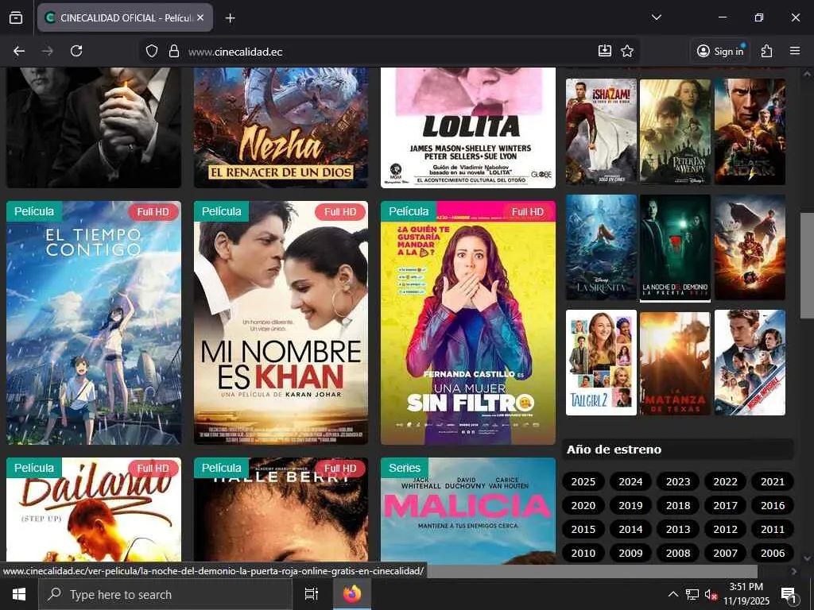Open Tall Girl 2 sidebar poster
The width and height of the screenshot is (814, 610).
click(x=601, y=362)
